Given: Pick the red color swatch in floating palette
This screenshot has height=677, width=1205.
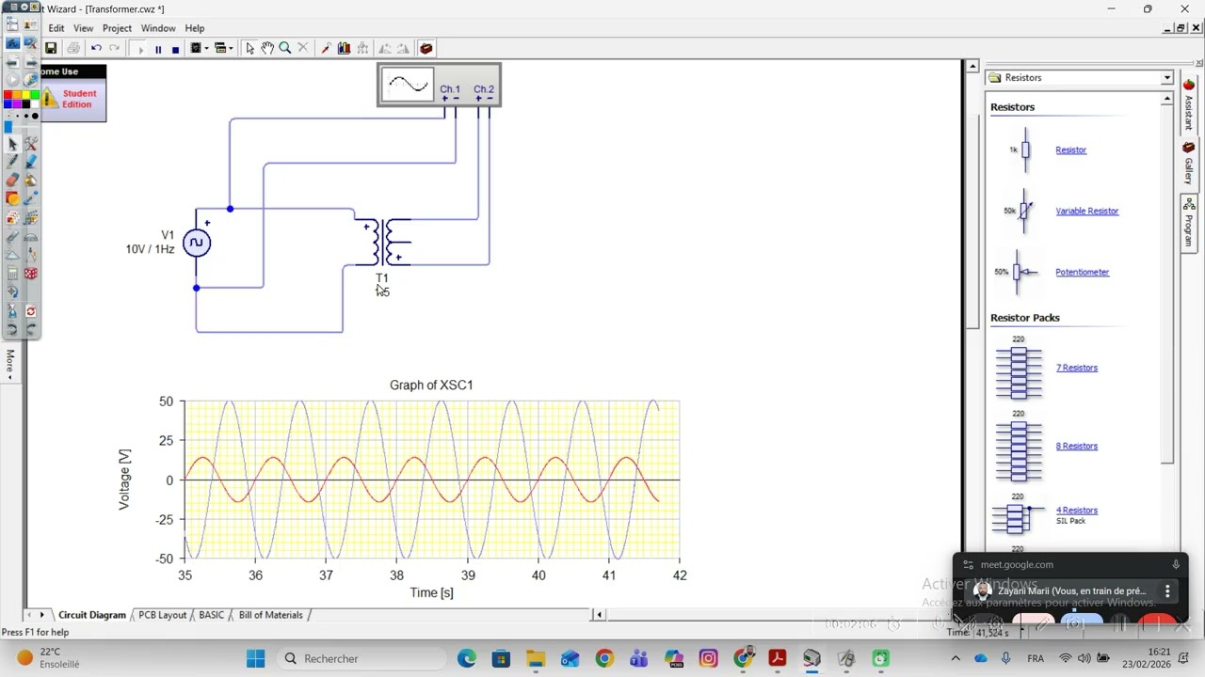Looking at the screenshot, I should tap(8, 95).
